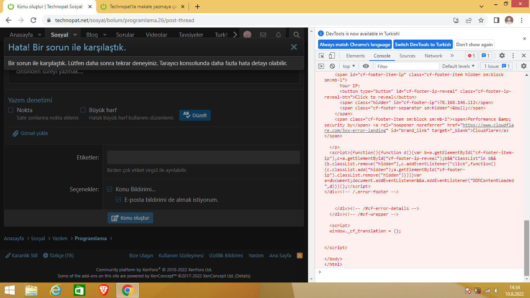
Task: Show more site navigation items with the chevron
Action: tap(235, 35)
